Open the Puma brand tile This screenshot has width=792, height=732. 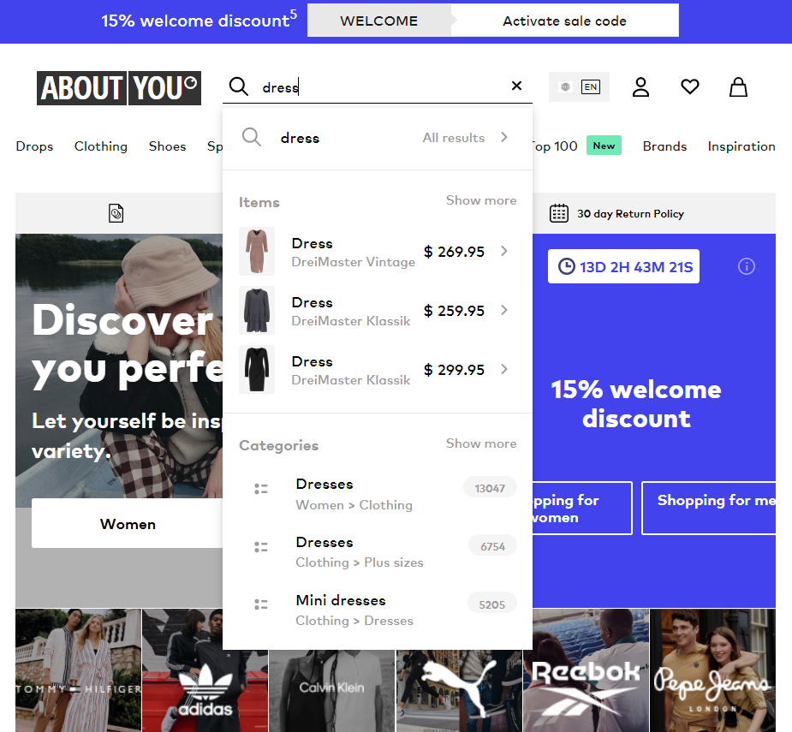pyautogui.click(x=459, y=691)
